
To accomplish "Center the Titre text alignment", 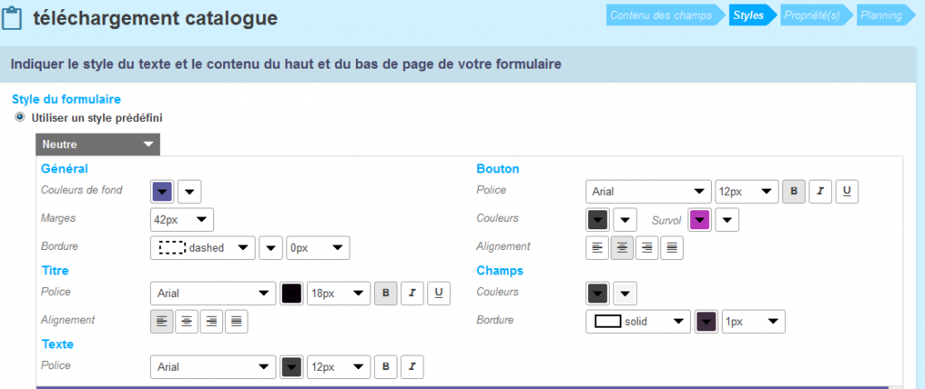I will [x=186, y=321].
